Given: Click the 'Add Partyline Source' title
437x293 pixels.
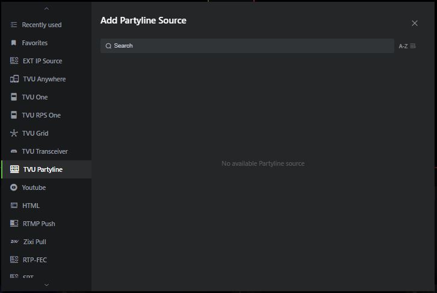Looking at the screenshot, I should 143,20.
